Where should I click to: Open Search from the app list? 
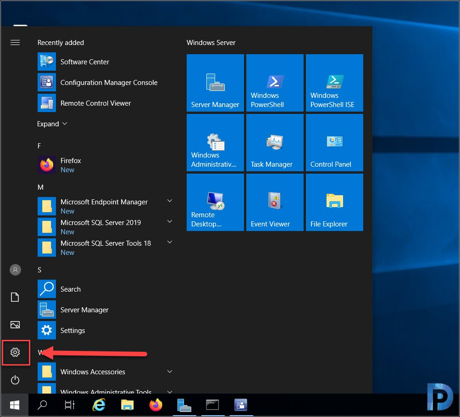(x=105, y=289)
